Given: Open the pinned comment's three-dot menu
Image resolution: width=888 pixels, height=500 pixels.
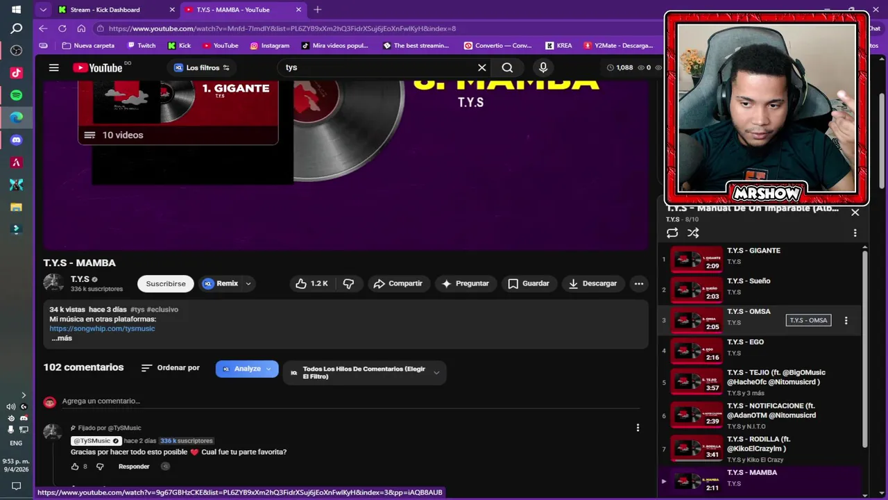Looking at the screenshot, I should pyautogui.click(x=638, y=428).
